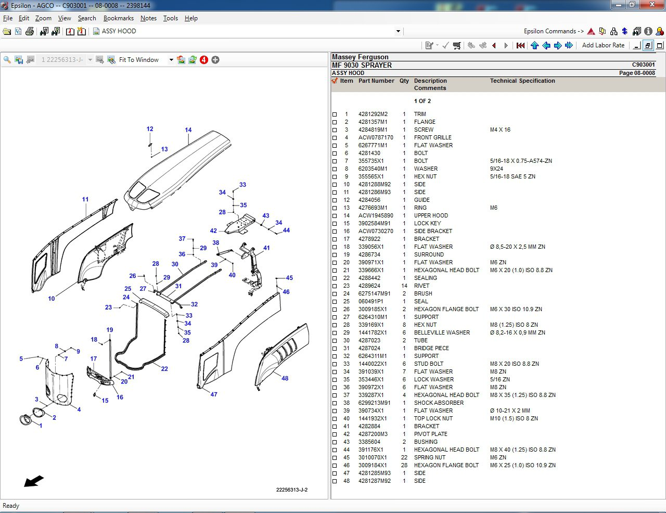Open the Fit To Window zoom dropdown
666x513 pixels.
coord(171,60)
